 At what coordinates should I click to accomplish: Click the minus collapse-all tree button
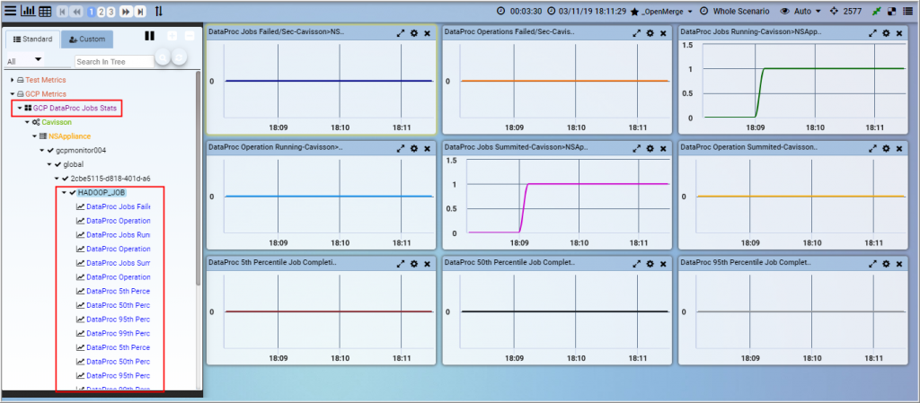[x=189, y=36]
